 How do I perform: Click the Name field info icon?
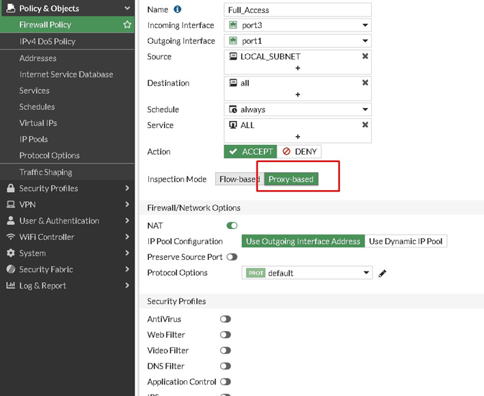pos(178,10)
